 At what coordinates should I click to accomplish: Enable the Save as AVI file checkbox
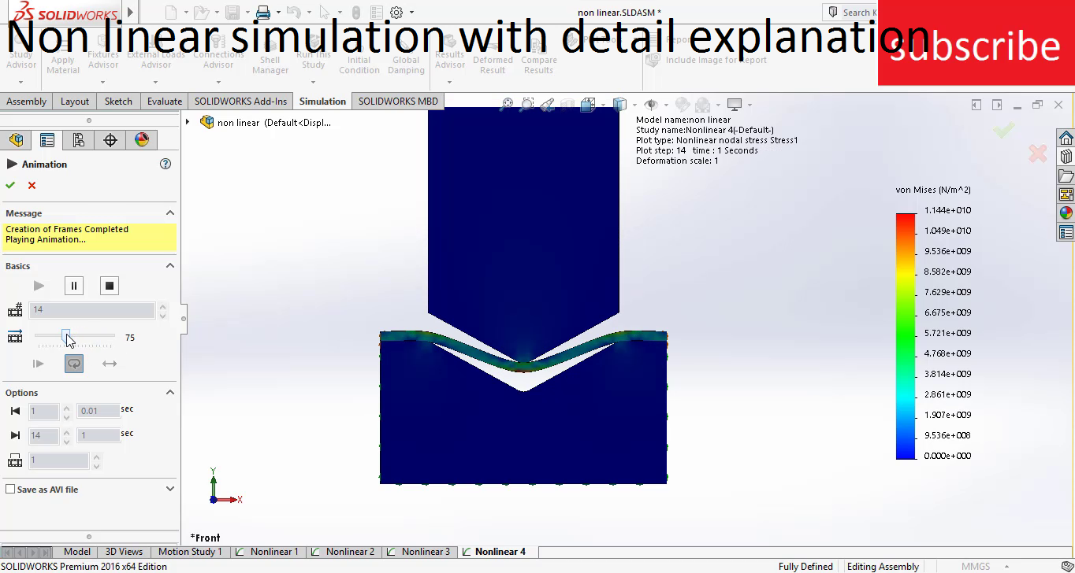click(x=10, y=490)
